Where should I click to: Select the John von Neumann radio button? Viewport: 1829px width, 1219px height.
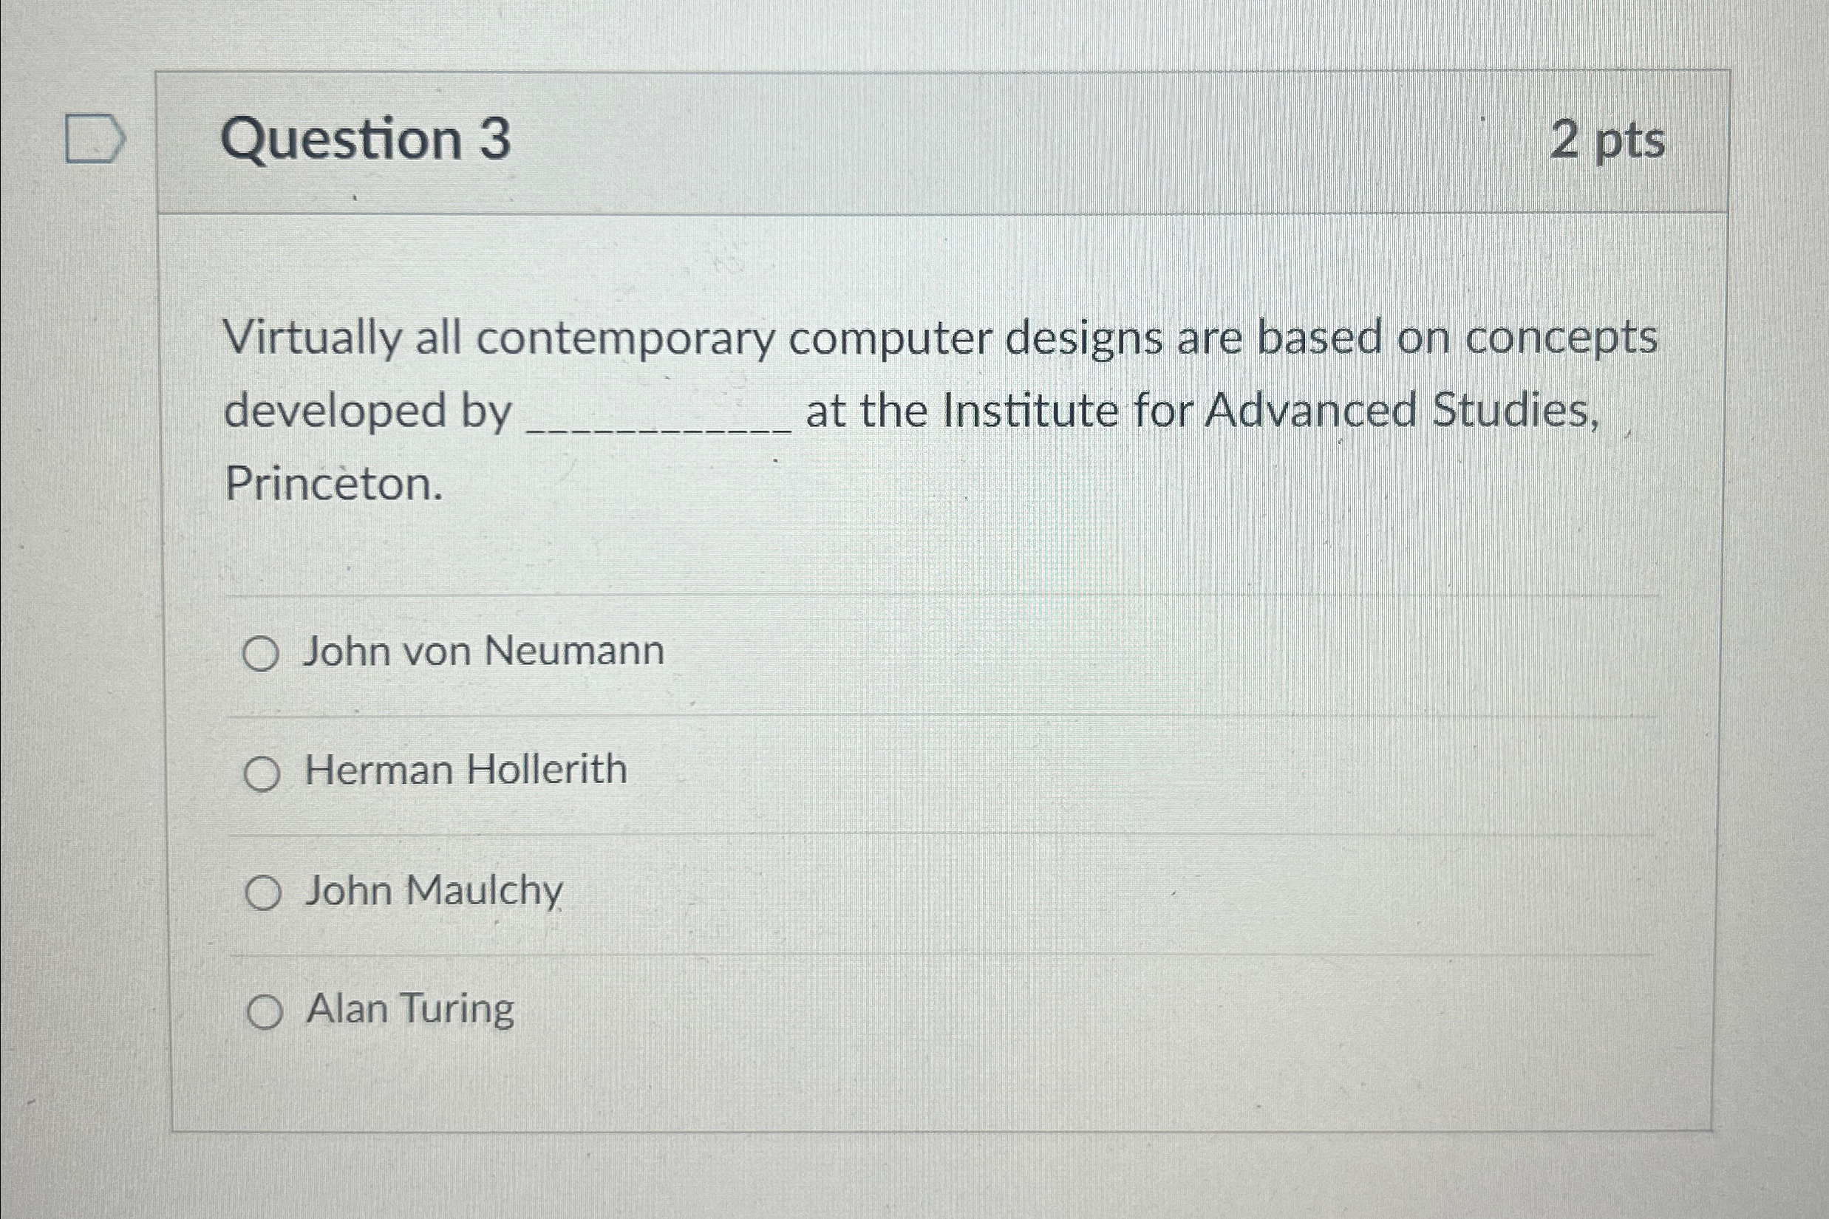264,653
